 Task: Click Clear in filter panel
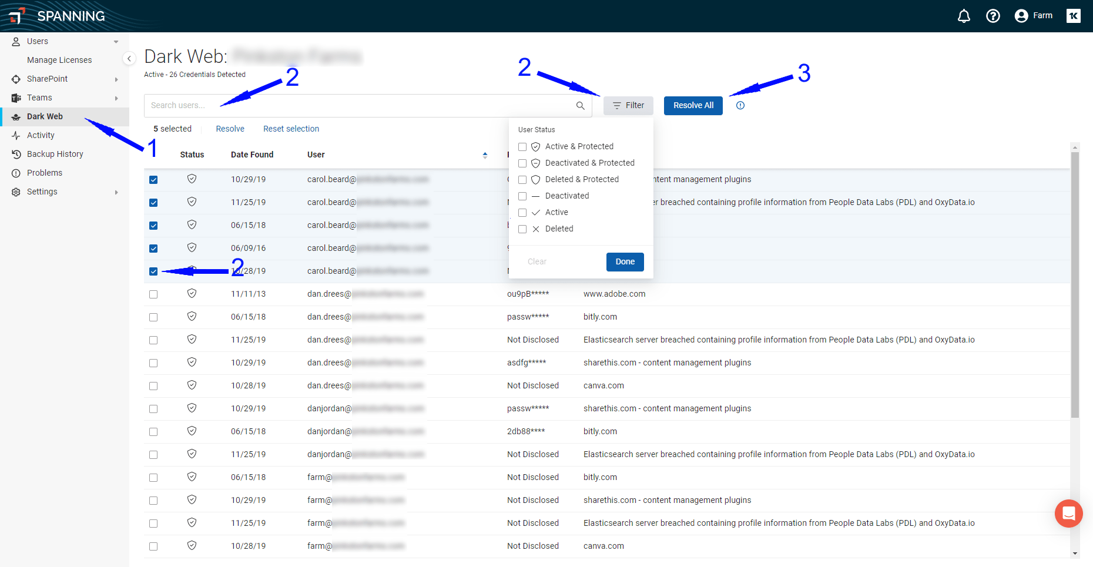pyautogui.click(x=537, y=262)
